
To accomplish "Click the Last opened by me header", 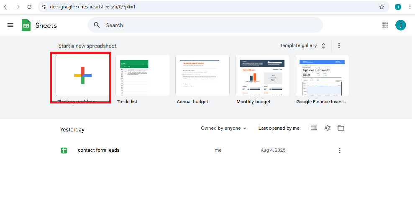I will pyautogui.click(x=279, y=128).
